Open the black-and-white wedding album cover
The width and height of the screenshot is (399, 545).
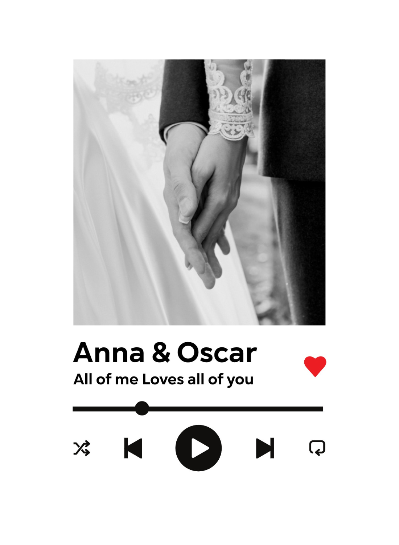point(199,192)
